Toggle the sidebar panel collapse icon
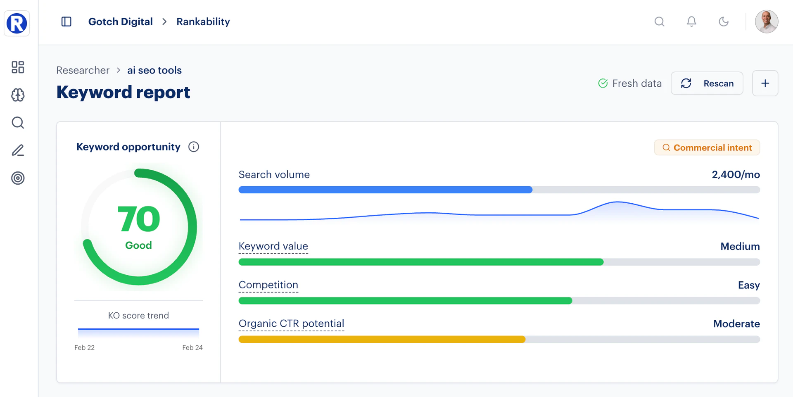This screenshot has height=397, width=793. [66, 21]
